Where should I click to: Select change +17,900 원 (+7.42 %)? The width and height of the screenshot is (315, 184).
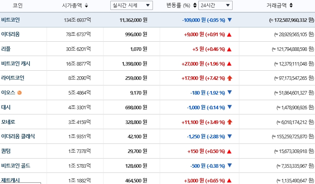coord(203,78)
